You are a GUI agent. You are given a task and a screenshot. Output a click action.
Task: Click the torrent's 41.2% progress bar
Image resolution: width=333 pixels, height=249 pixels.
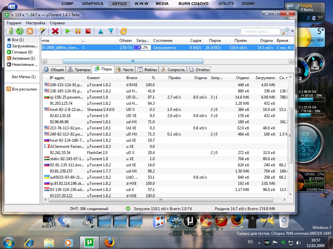142,47
